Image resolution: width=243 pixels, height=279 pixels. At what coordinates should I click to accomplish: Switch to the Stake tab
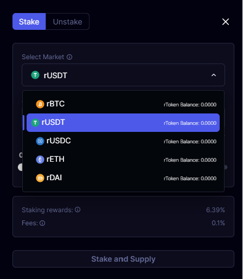coord(29,22)
